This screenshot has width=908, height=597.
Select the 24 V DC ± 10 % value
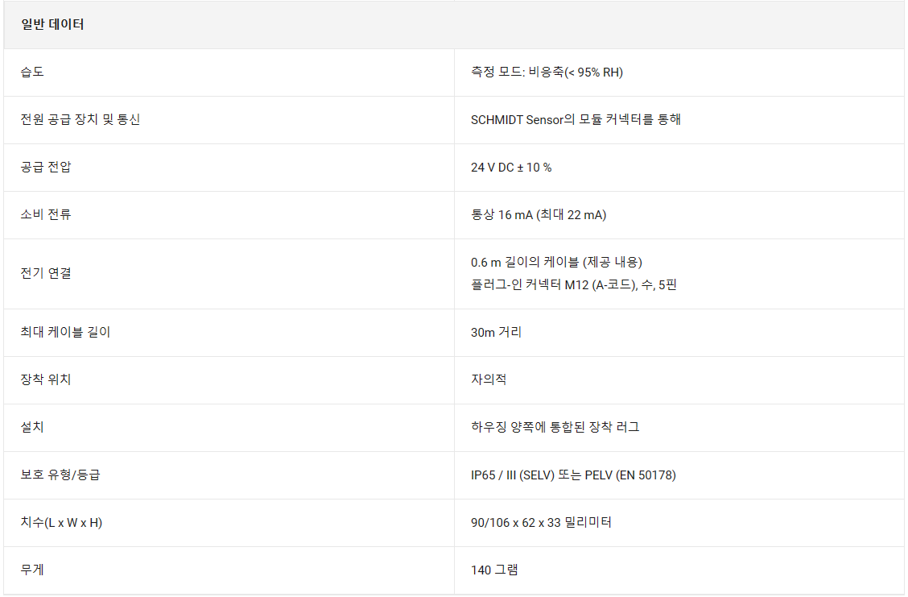pyautogui.click(x=511, y=168)
